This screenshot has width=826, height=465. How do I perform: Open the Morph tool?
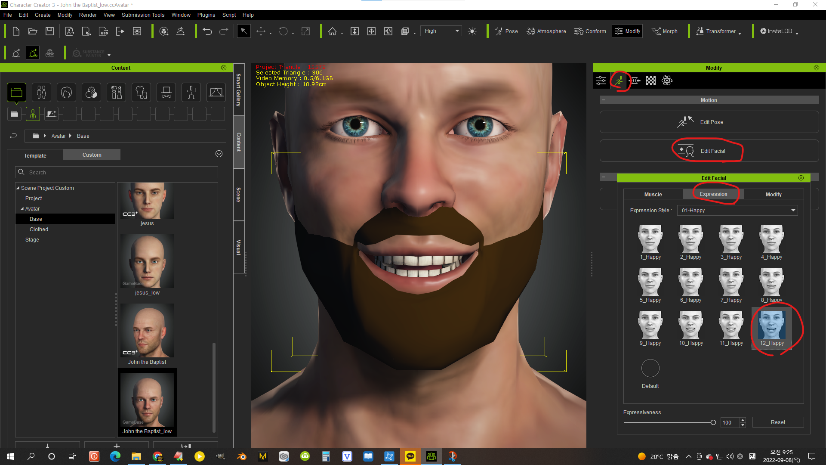coord(665,31)
